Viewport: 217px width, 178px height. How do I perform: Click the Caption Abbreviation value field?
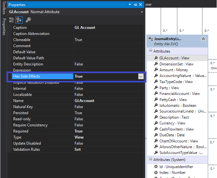click(108, 34)
